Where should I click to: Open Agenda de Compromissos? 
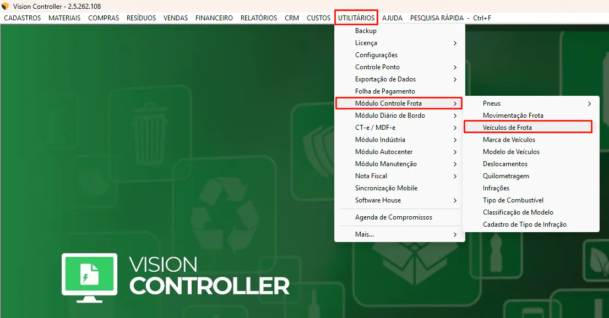pyautogui.click(x=400, y=217)
